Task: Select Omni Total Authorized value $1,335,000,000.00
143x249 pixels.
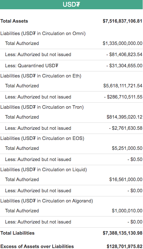Action: [x=122, y=43]
